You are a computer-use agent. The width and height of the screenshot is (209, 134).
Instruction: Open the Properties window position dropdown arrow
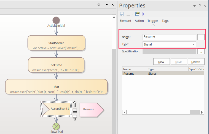pyautogui.click(x=195, y=6)
